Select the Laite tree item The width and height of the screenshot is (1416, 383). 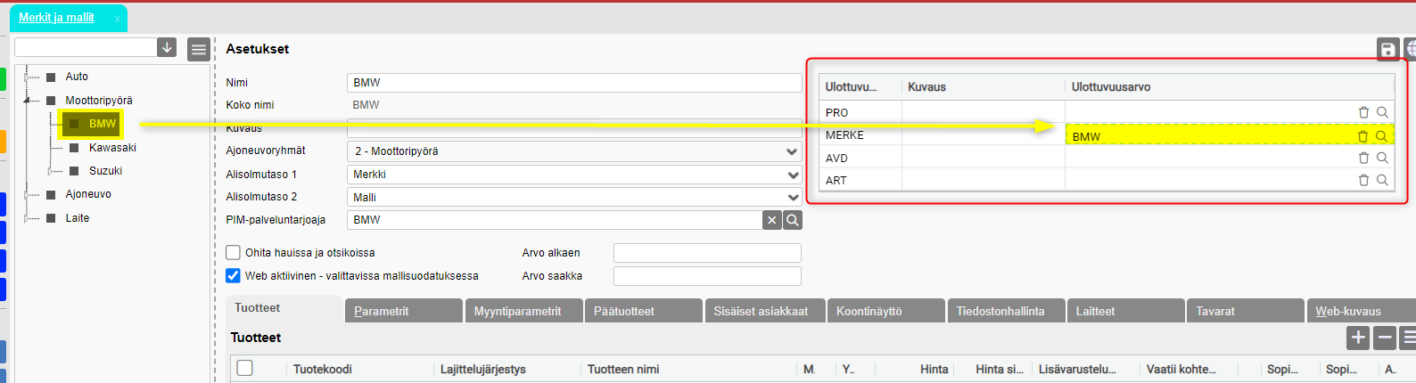tap(77, 218)
